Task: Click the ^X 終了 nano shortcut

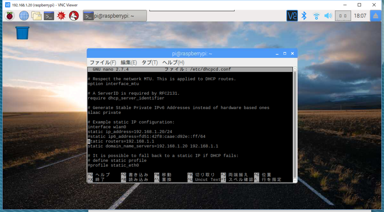Action: click(x=96, y=179)
